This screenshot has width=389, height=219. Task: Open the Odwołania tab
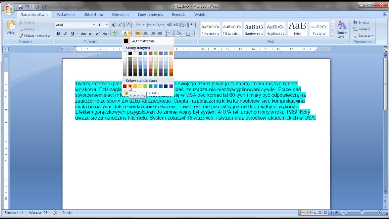[121, 14]
